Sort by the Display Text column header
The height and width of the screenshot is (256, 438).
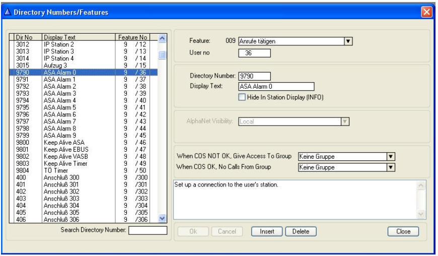click(x=79, y=37)
